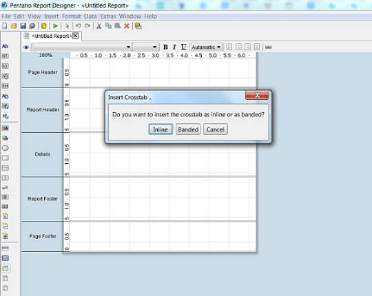Set center text alignment
Viewport: 372px width, 296px height.
point(238,47)
